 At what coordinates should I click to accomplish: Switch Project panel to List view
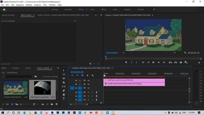(8, 104)
